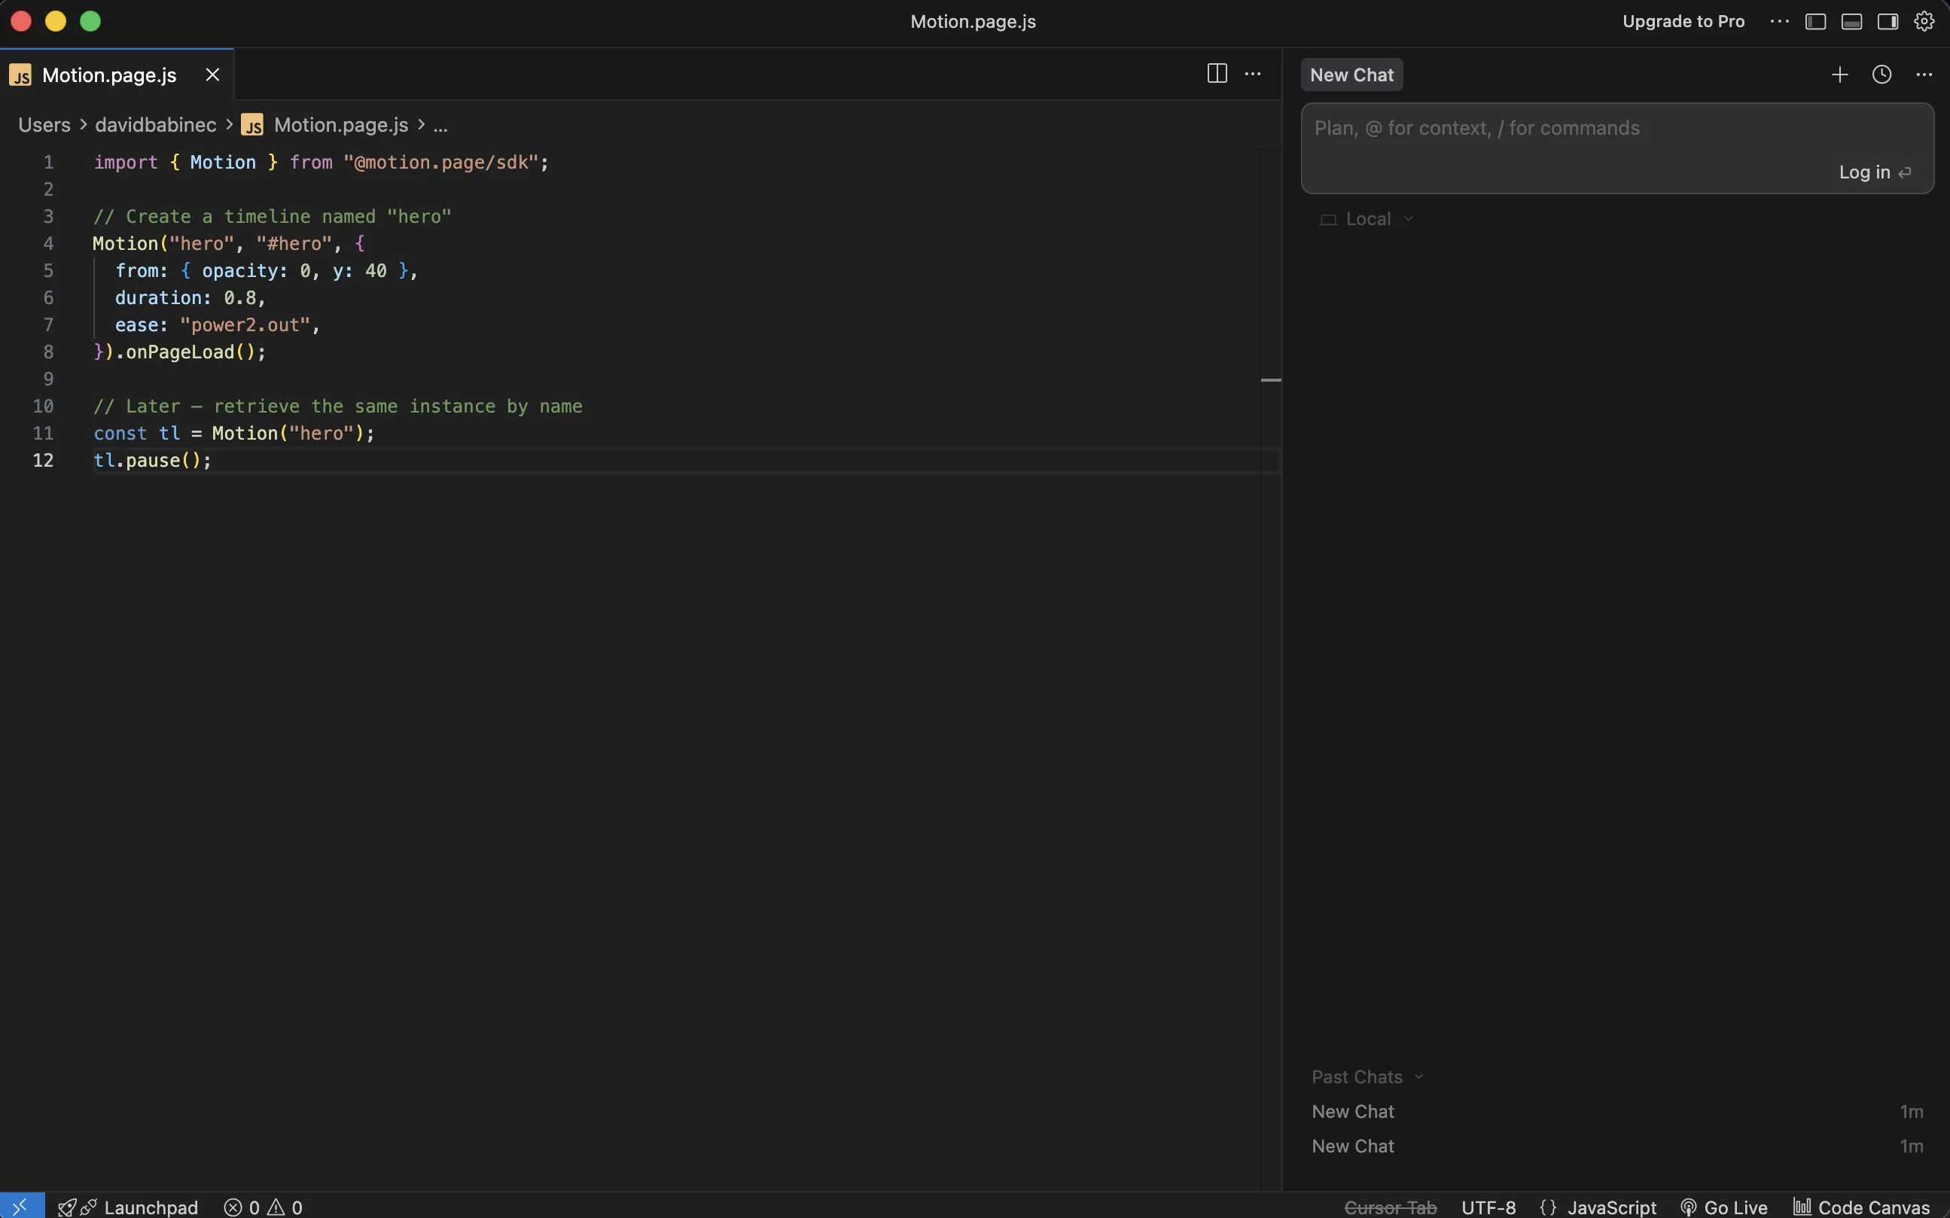Toggle bottom panel layout button
Screen dimensions: 1950x1218
[x=1851, y=22]
